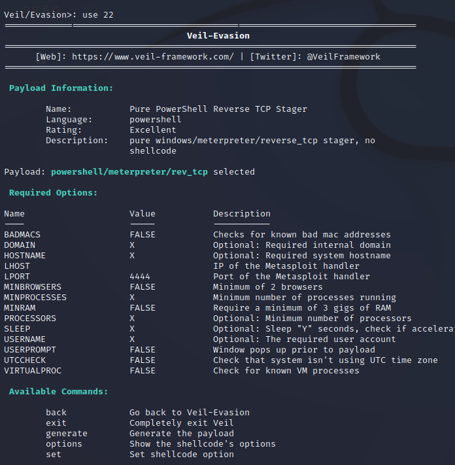The image size is (455, 465).
Task: Click the 'generate' command
Action: [x=67, y=434]
